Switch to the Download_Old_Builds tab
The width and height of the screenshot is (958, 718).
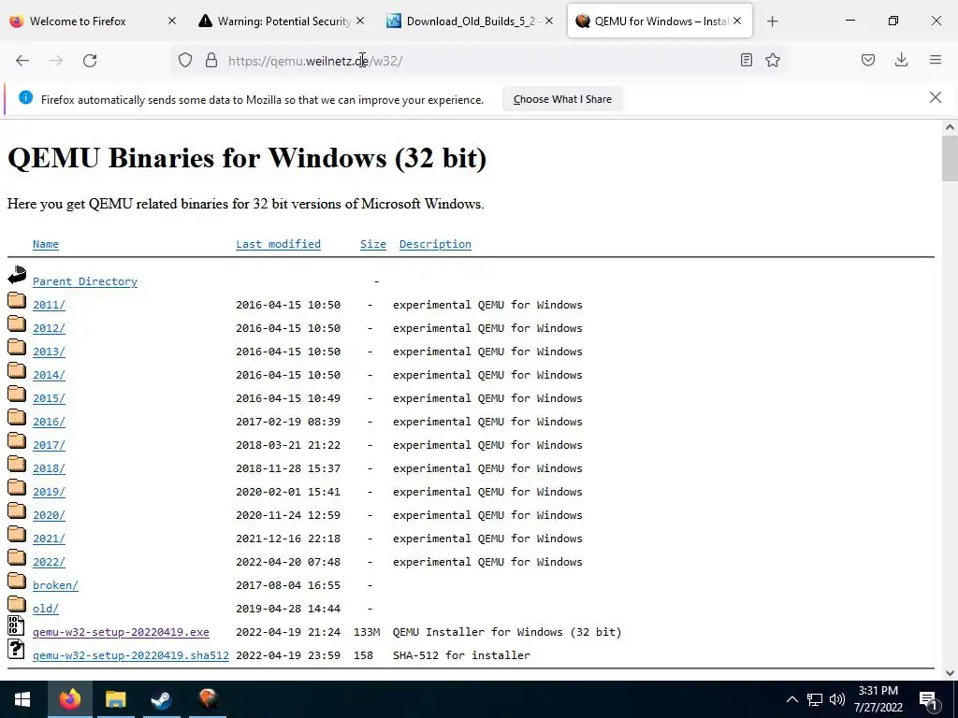coord(471,22)
